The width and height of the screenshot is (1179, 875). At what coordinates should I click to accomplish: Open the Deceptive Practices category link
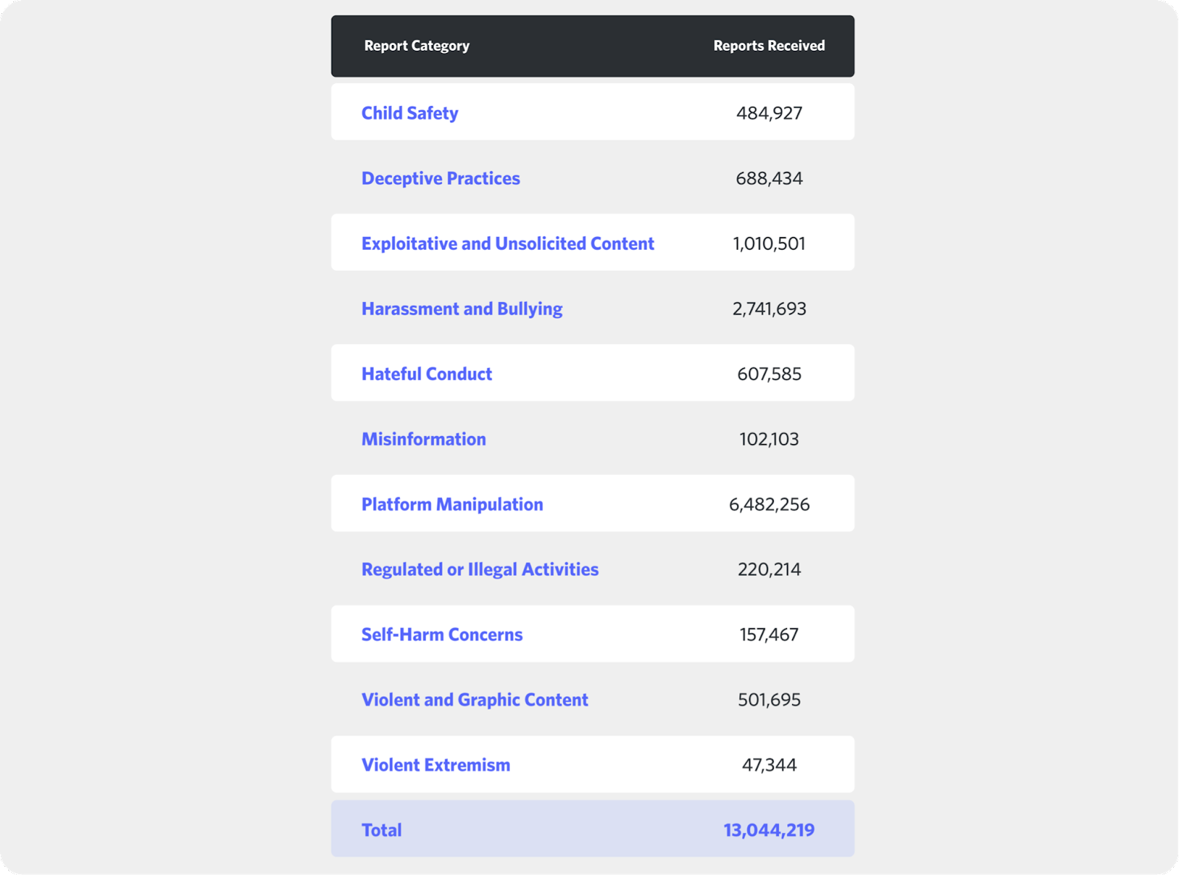coord(441,178)
